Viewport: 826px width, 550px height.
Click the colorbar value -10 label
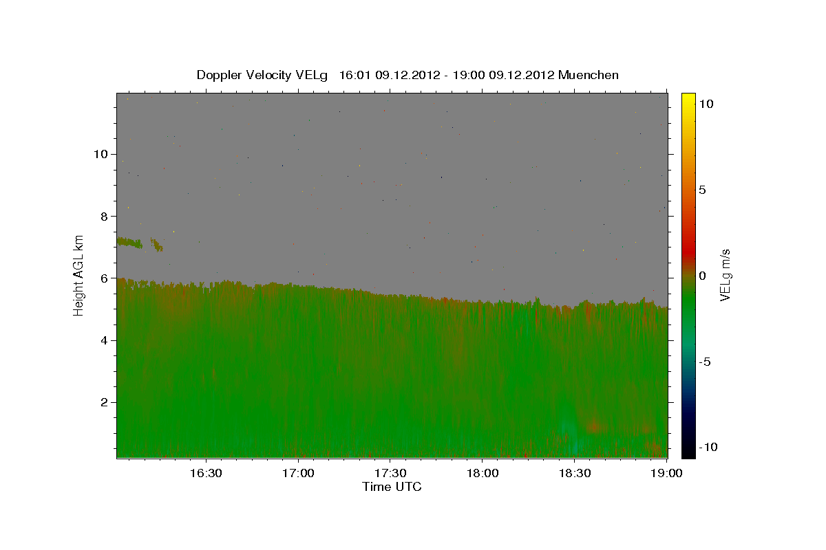708,448
